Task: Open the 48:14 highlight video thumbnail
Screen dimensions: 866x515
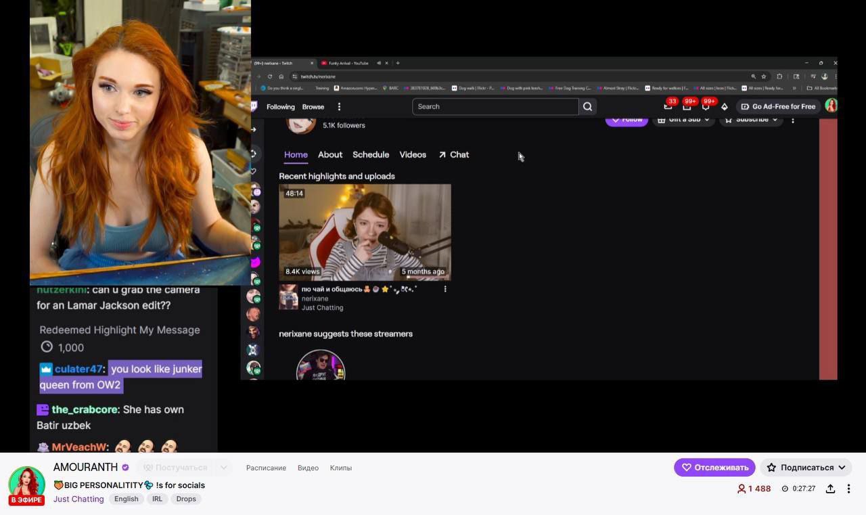Action: [x=365, y=232]
